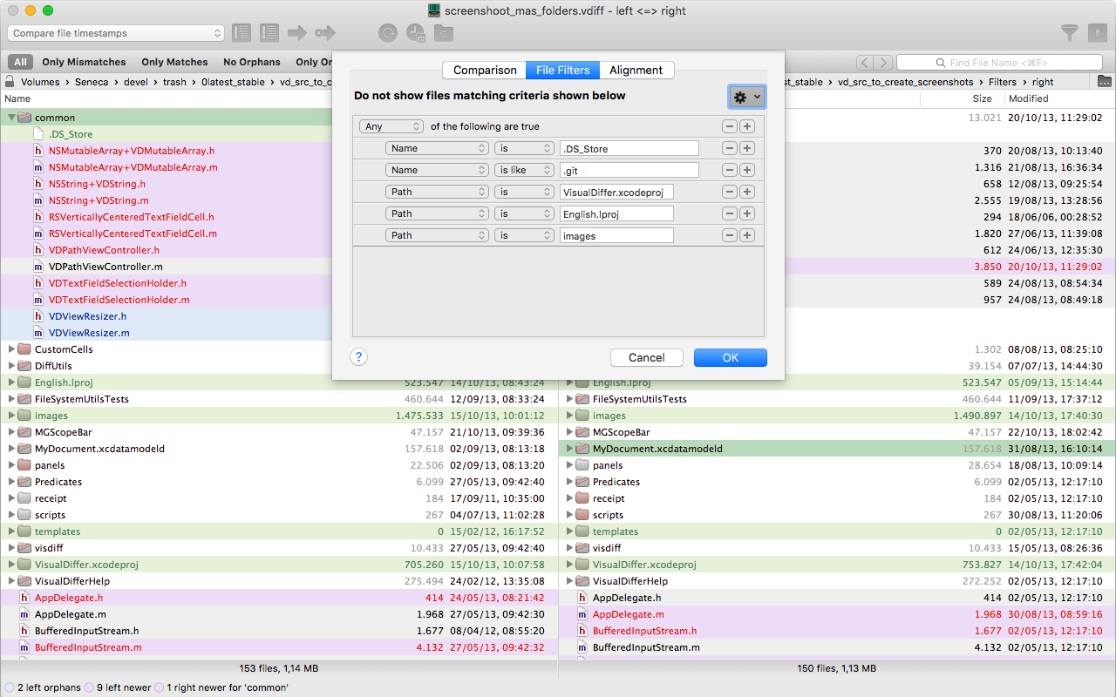Click the images filter value field

616,235
